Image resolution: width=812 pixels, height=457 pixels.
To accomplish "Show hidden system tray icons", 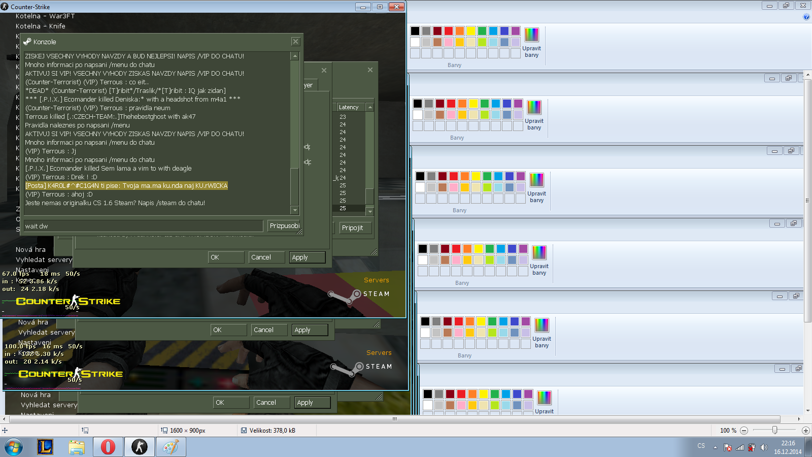I will [715, 447].
